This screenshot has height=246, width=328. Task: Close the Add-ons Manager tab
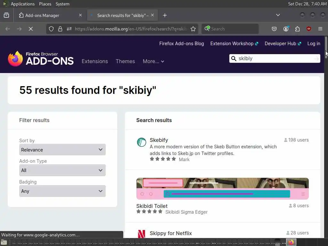80,15
